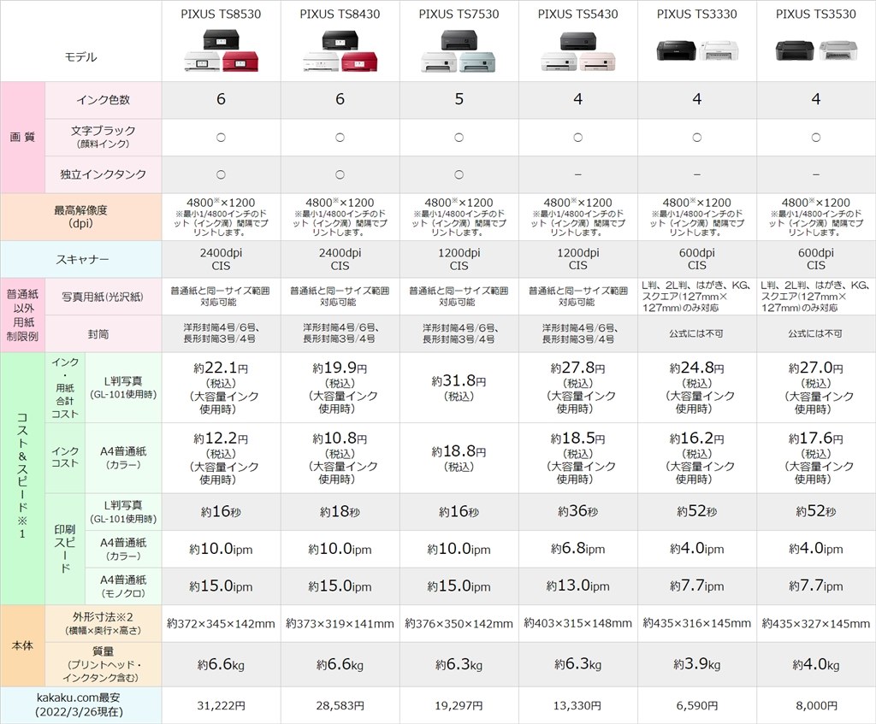Select the "PIXUS TS3330" model name

[x=696, y=14]
